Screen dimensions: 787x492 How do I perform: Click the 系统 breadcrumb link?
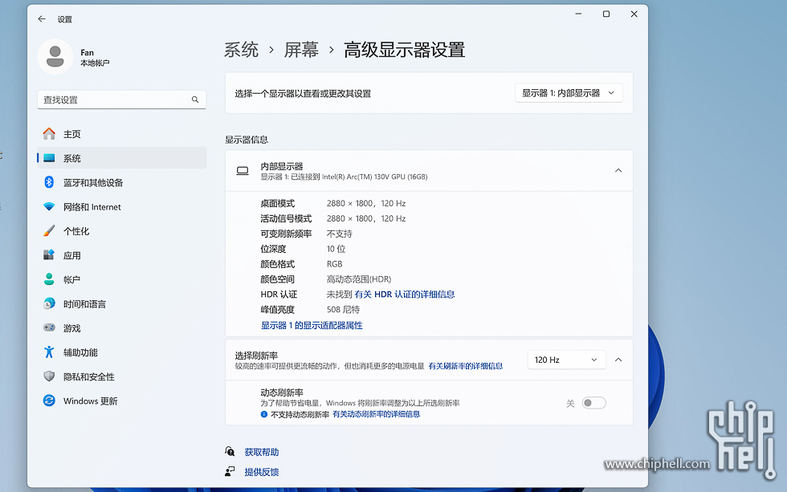[242, 50]
